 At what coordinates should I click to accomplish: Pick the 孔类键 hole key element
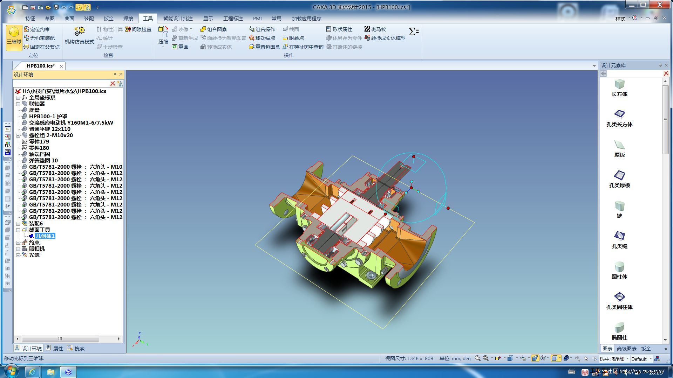(x=619, y=240)
